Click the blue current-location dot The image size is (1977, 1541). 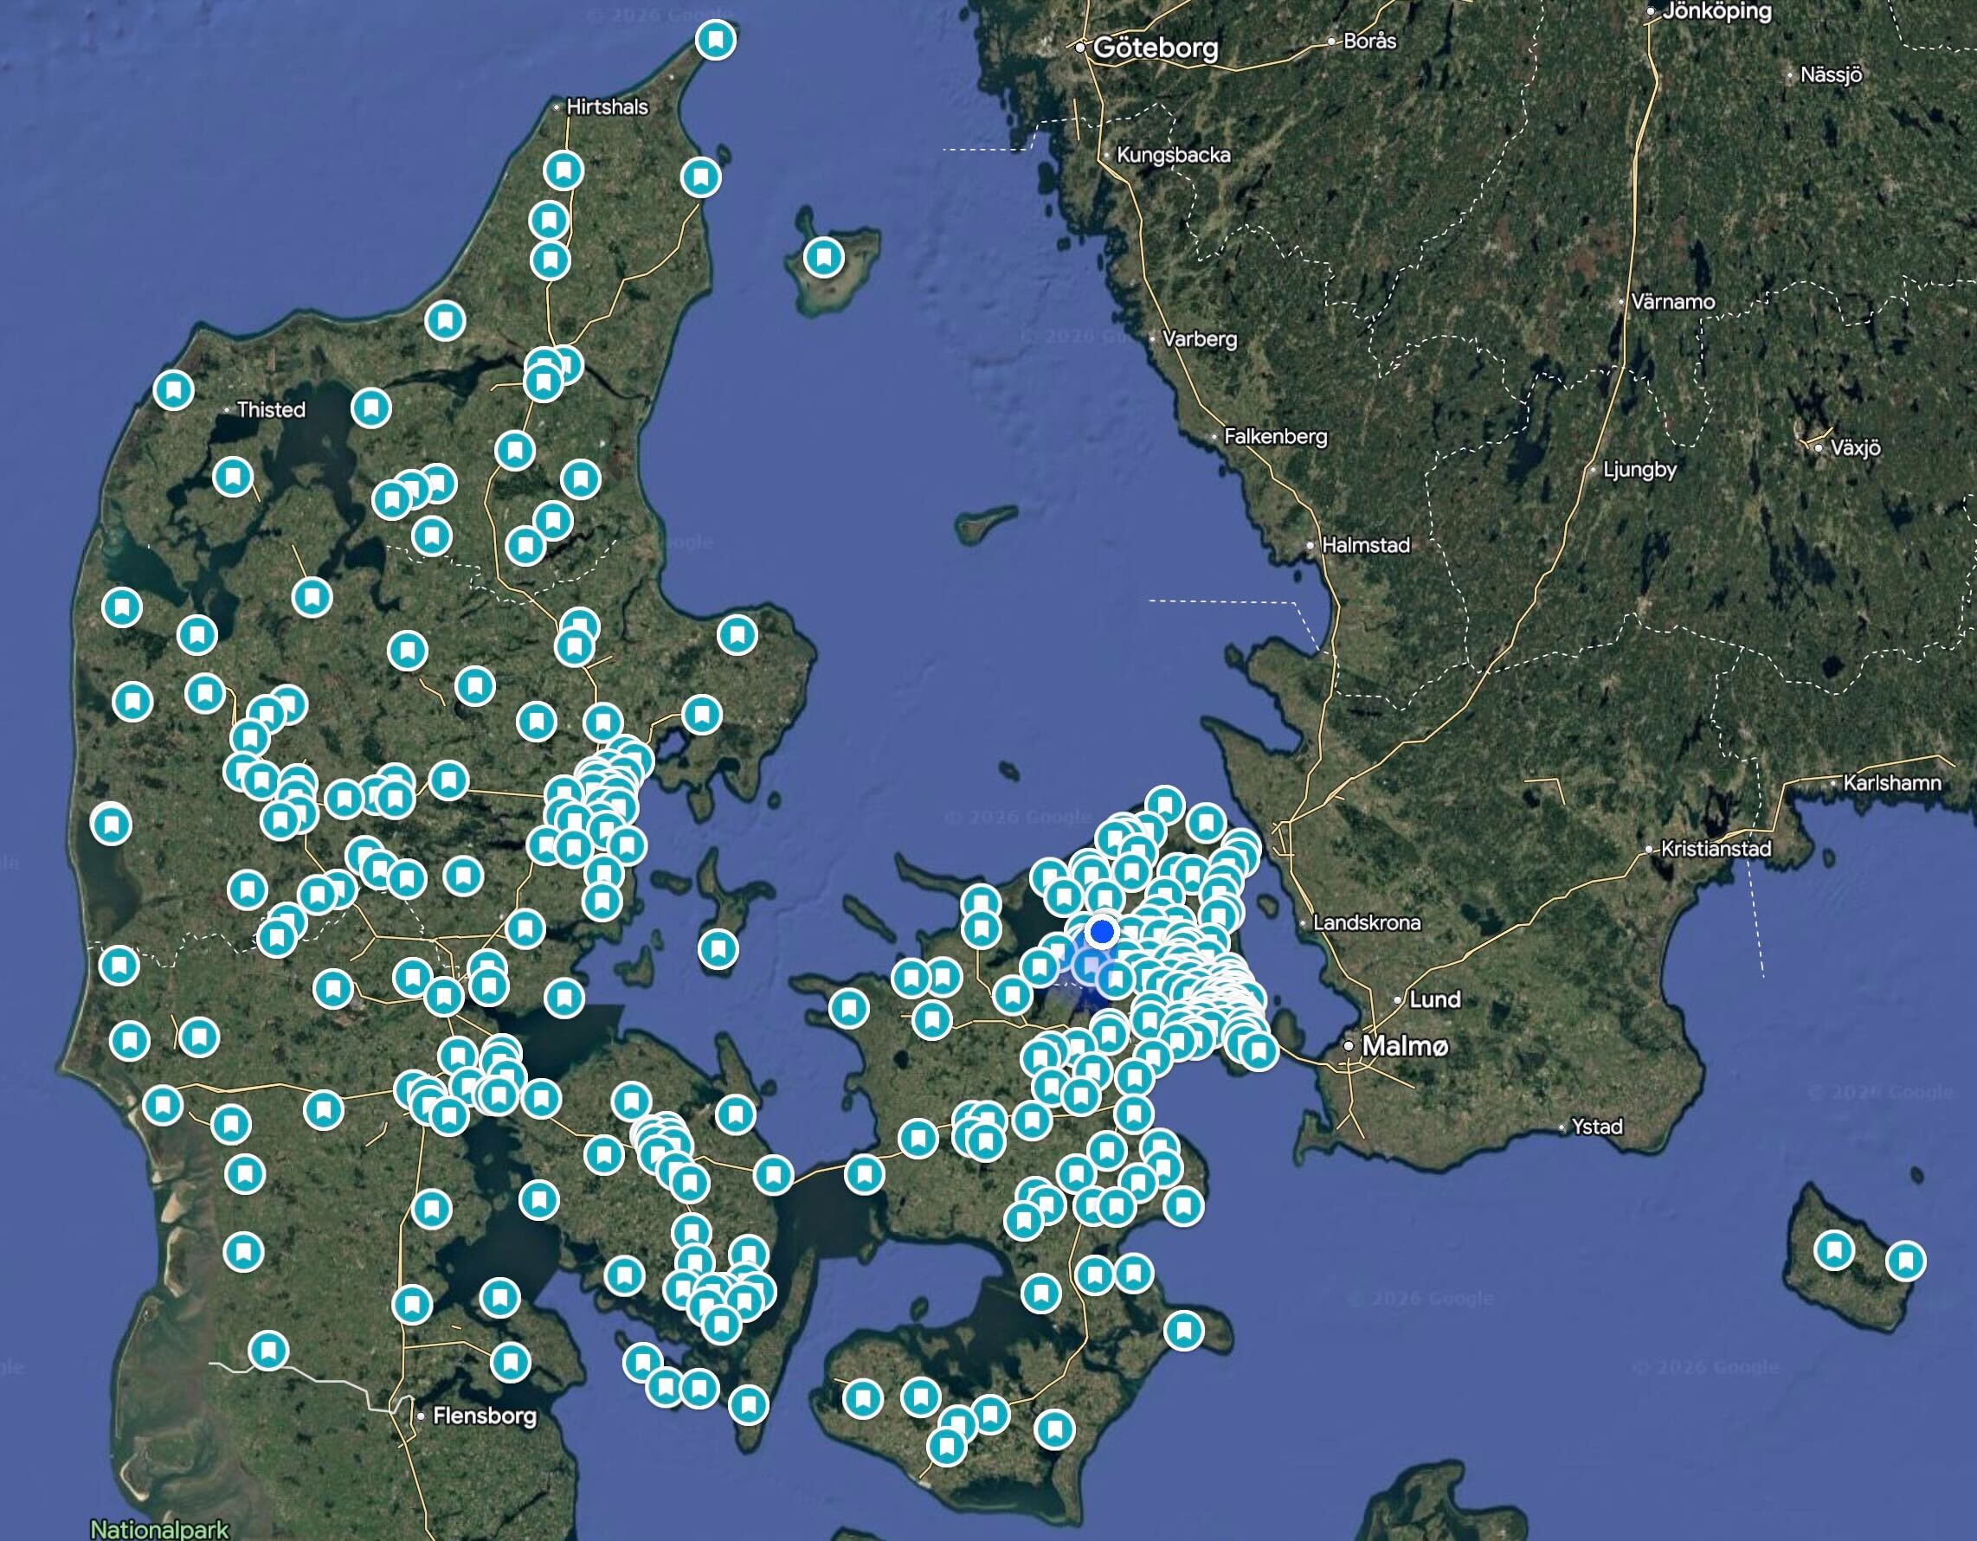tap(1102, 930)
